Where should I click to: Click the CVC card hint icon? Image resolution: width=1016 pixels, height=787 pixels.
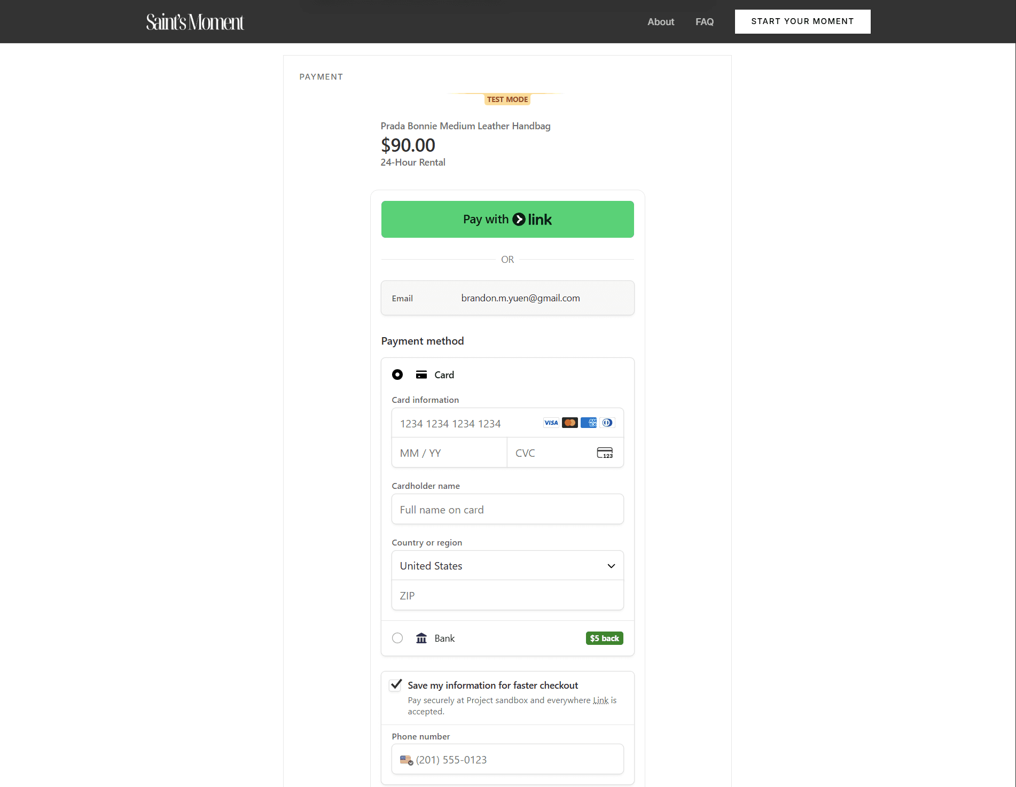[x=605, y=453]
